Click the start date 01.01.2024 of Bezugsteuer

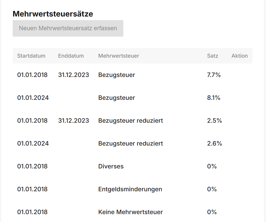pos(33,98)
